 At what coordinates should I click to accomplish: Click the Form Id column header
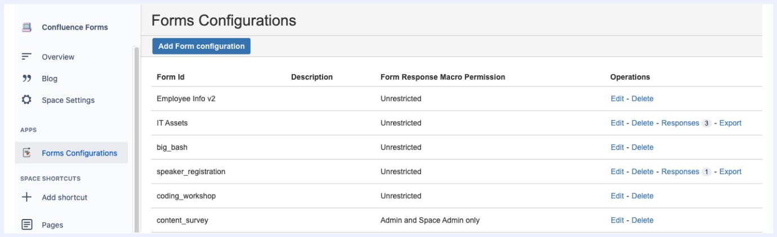pyautogui.click(x=171, y=77)
